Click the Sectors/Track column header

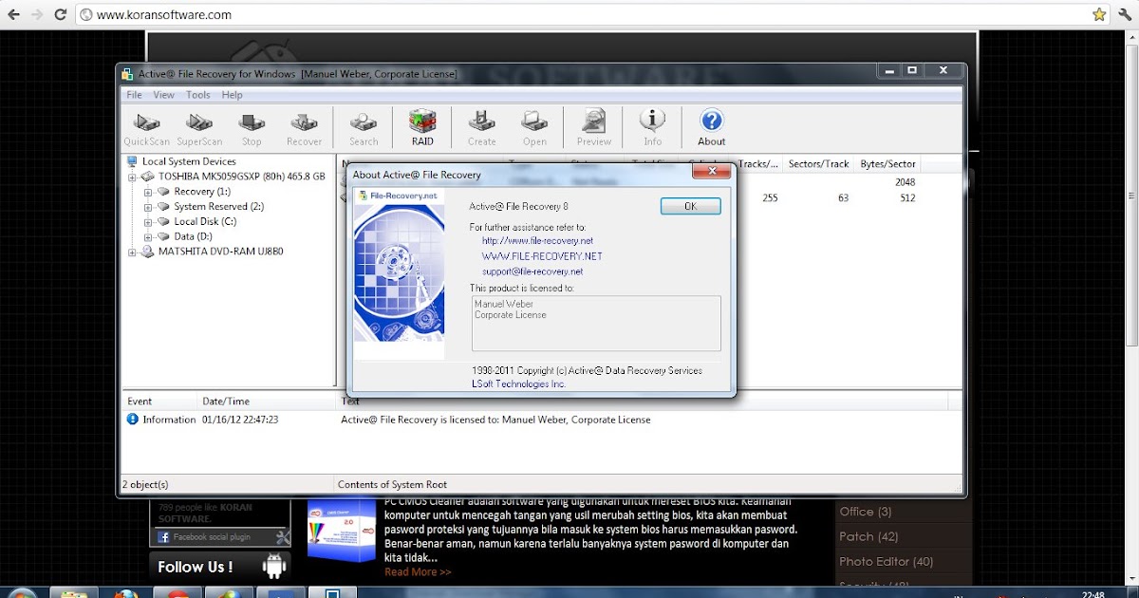818,164
